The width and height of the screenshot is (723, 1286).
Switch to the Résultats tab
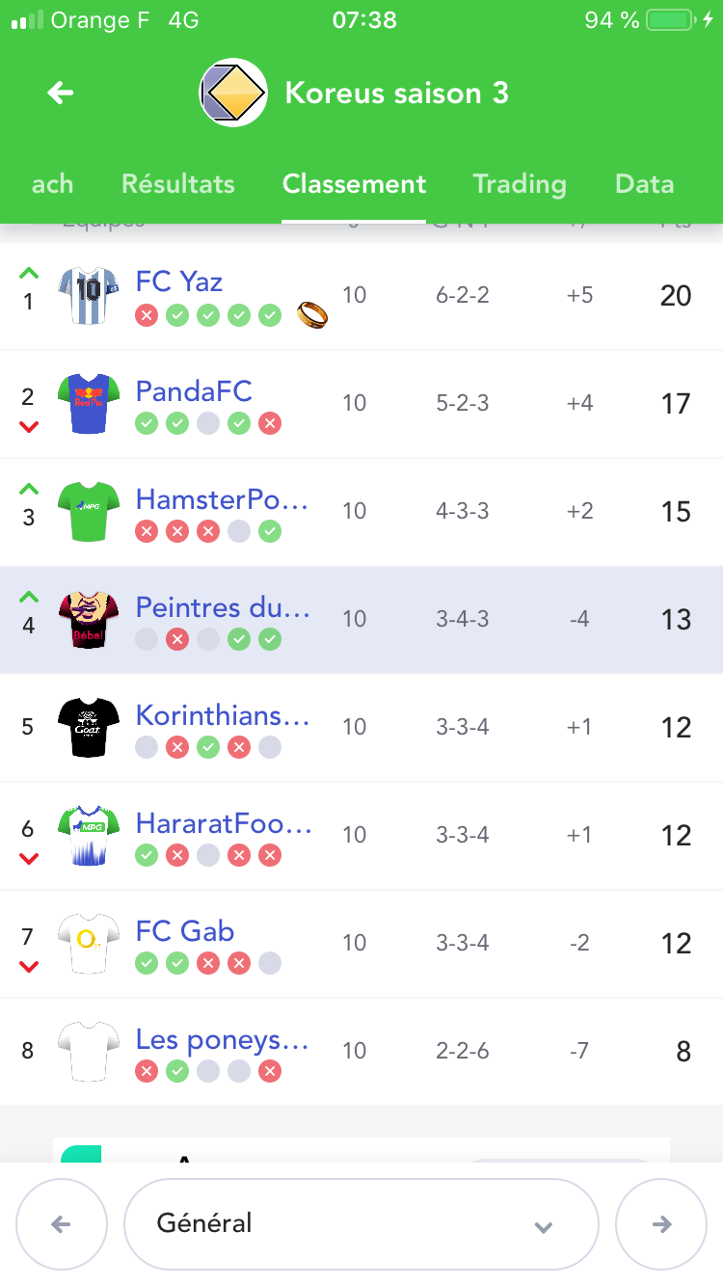click(178, 184)
